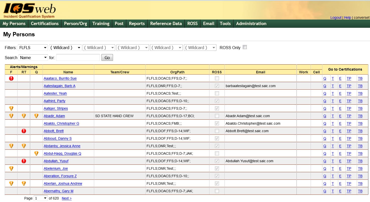Toggle ROSS checkbox for Aatestagain, Barb A
This screenshot has height=202, width=370.
[217, 86]
